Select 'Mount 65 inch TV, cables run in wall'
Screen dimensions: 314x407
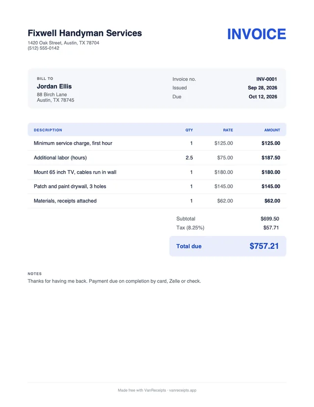75,173
